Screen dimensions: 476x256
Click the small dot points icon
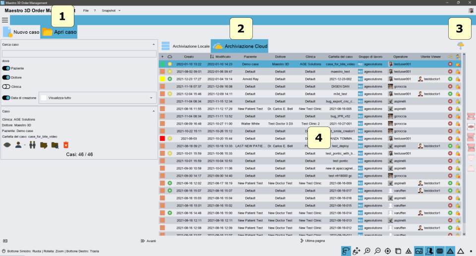(471, 251)
